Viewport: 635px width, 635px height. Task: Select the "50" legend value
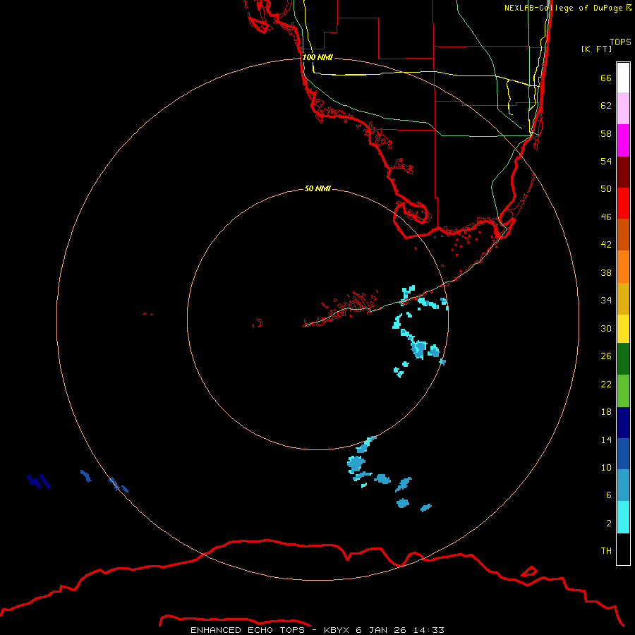coord(606,189)
